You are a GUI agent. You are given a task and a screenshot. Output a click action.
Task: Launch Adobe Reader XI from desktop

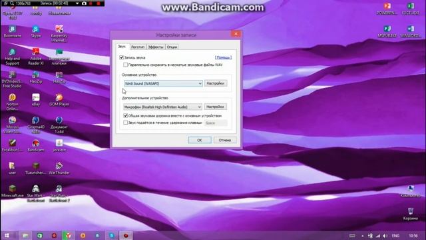[35, 57]
